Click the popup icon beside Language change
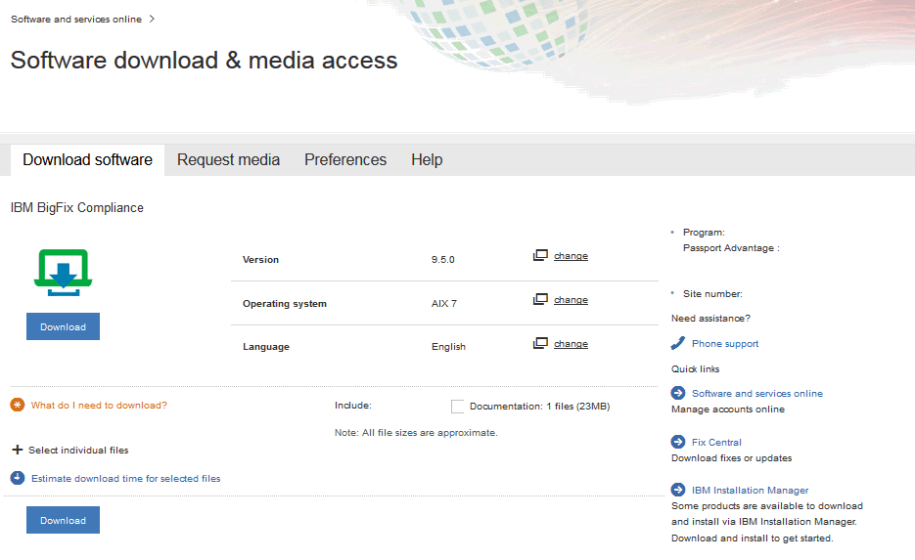Image resolution: width=915 pixels, height=560 pixels. point(540,343)
